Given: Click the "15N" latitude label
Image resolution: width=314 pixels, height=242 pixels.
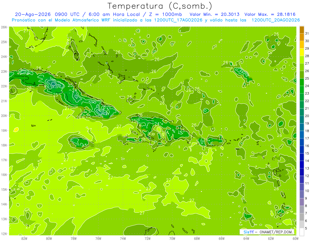Looking at the screenshot, I should click(x=4, y=189).
